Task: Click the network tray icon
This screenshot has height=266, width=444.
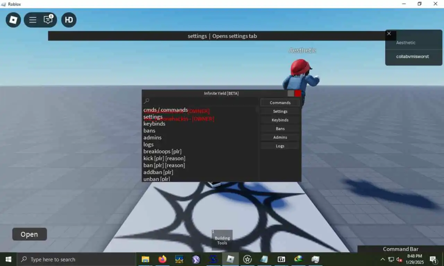Action: (x=391, y=259)
